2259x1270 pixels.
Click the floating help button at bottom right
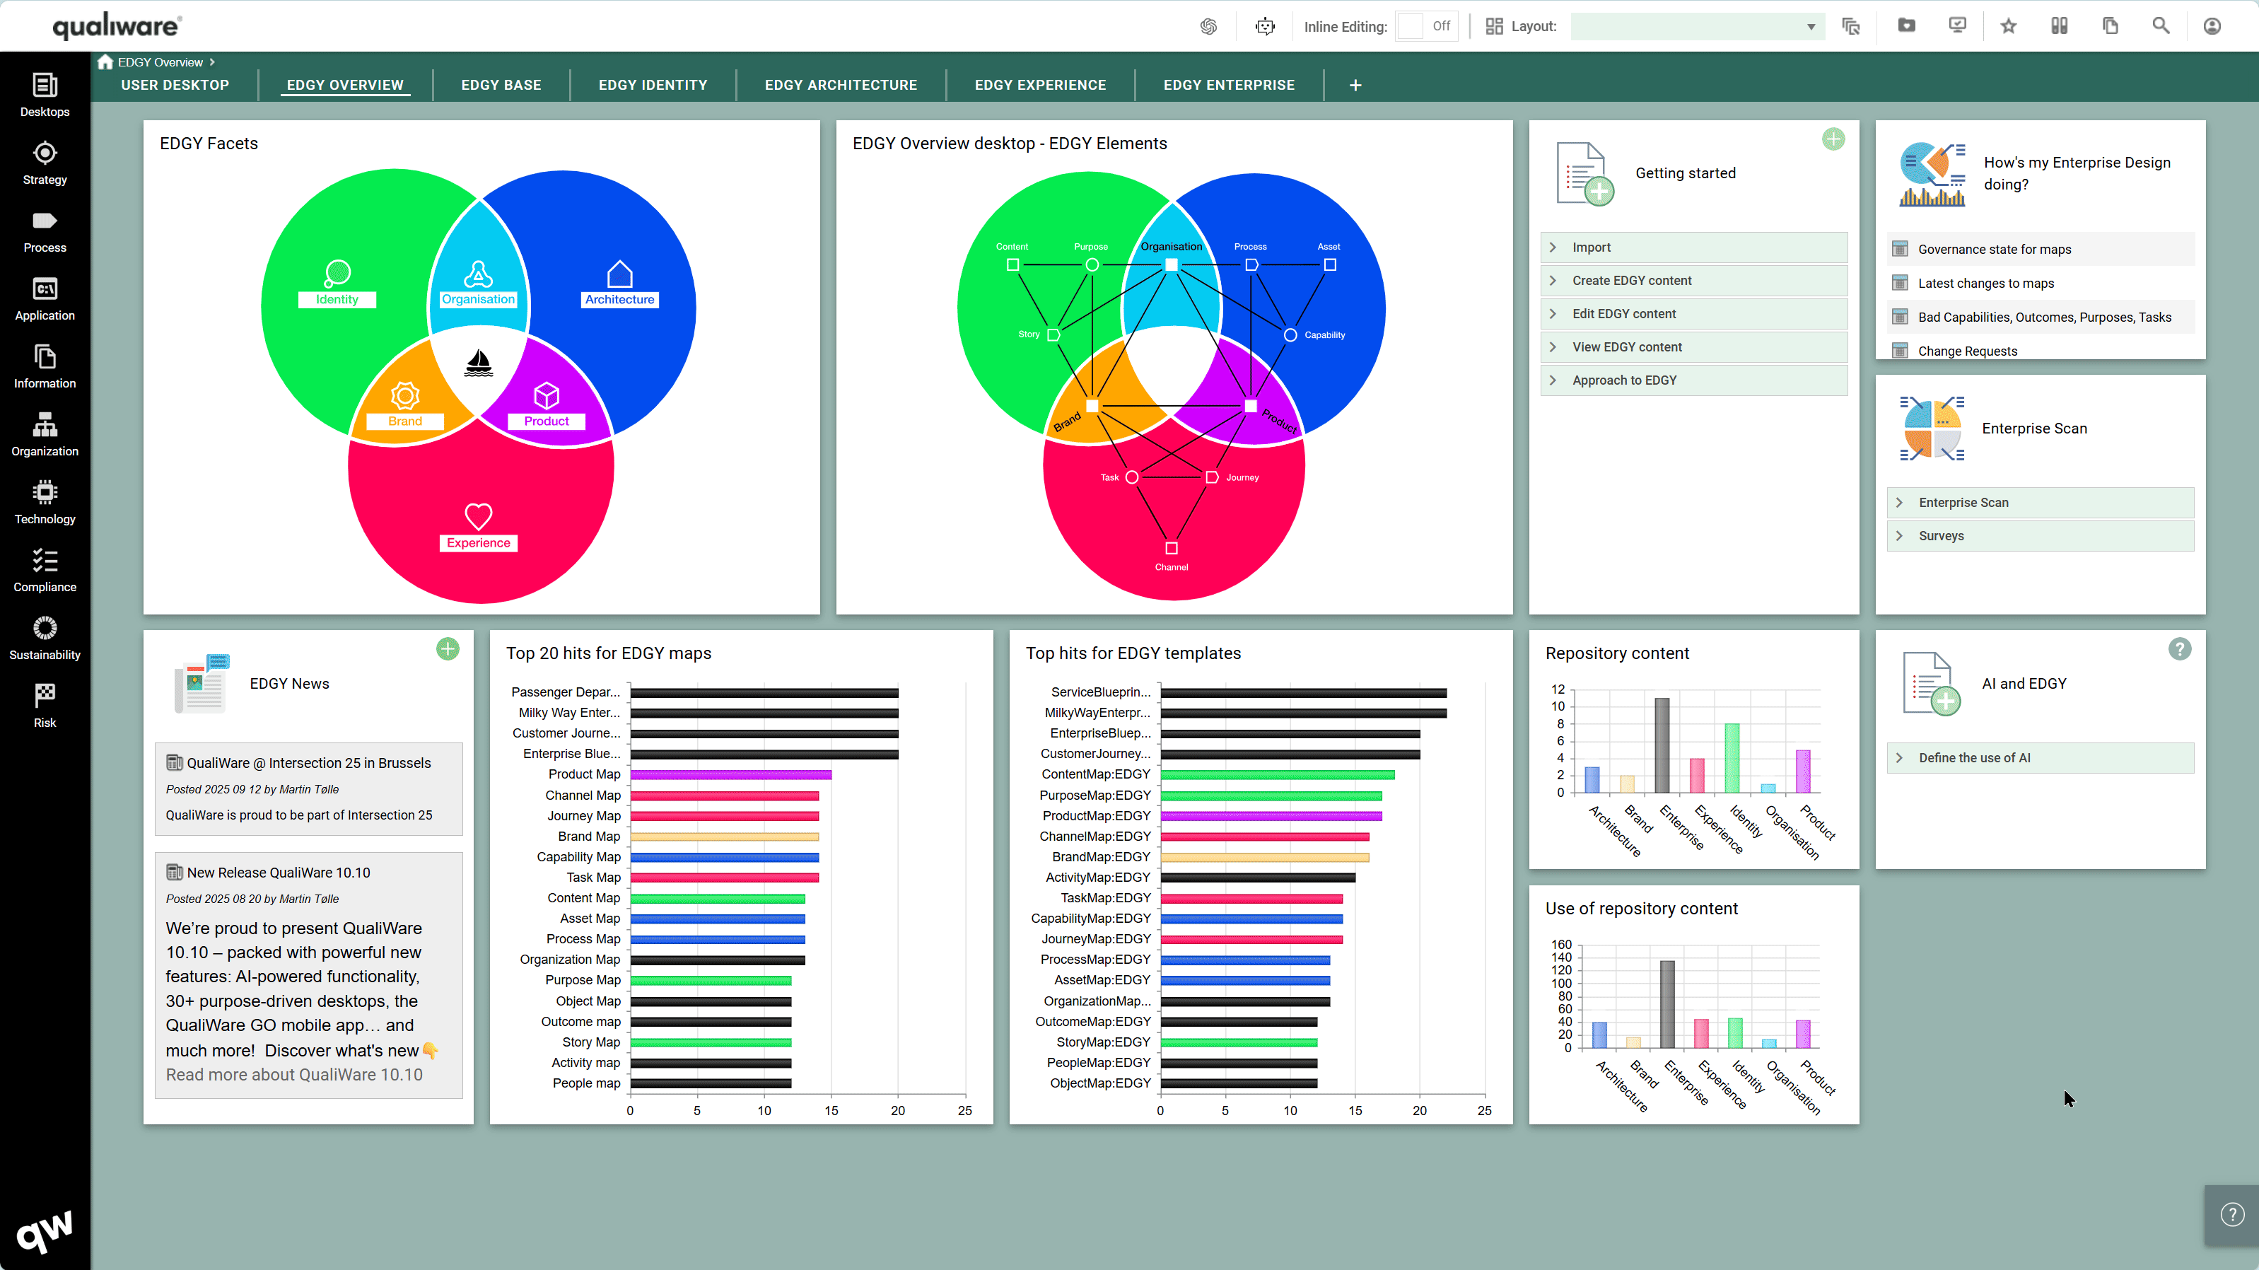2232,1215
